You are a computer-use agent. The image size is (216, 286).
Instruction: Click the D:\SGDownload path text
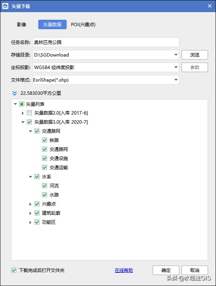[x=52, y=55]
